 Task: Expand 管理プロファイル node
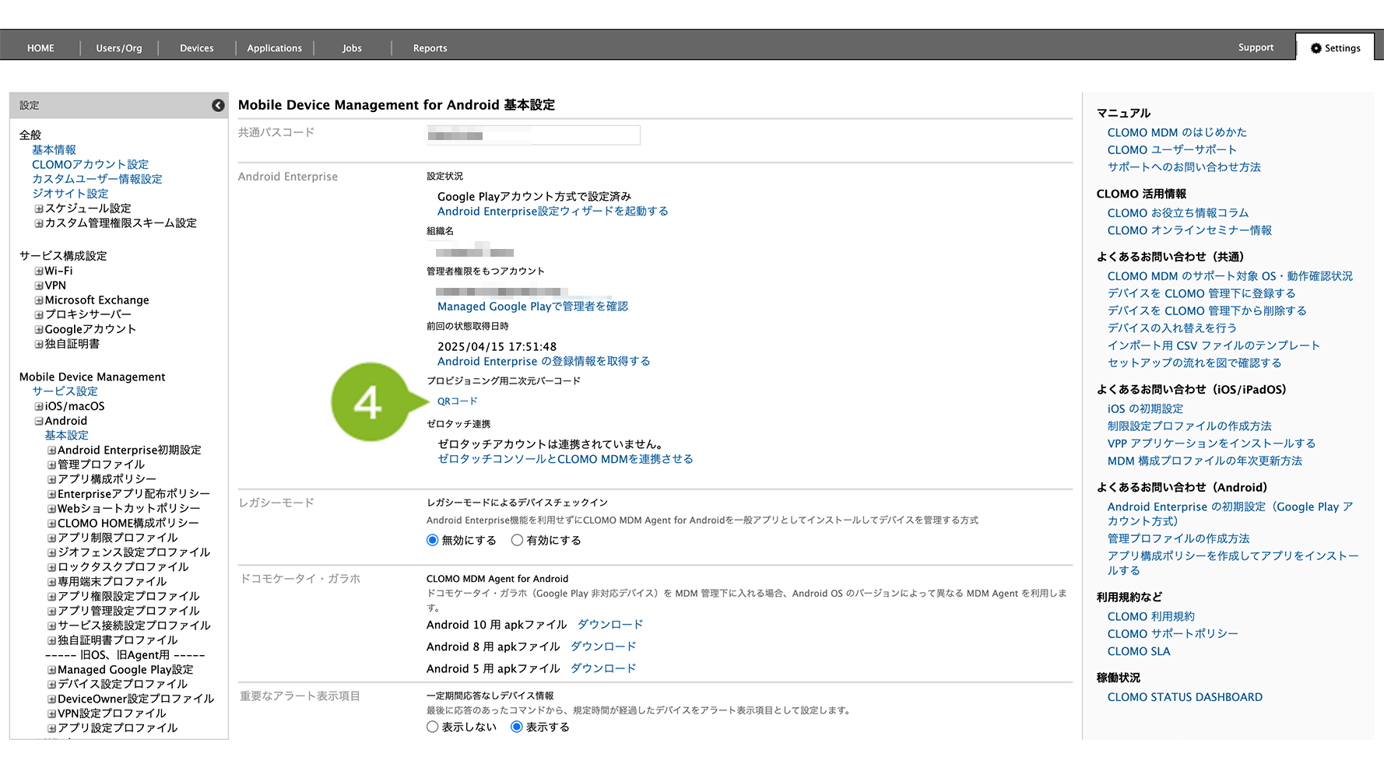point(51,464)
